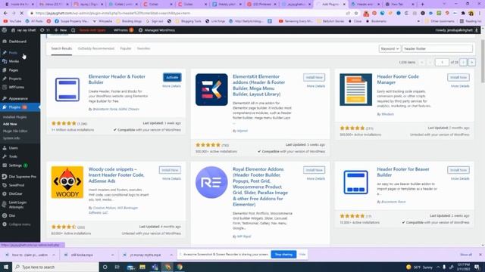The image size is (485, 272).
Task: Select the Plugins sidebar item
Action: point(15,107)
